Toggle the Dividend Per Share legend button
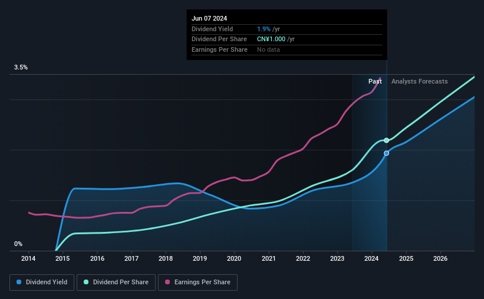Screen dimensions: 484x299 tap(116, 282)
